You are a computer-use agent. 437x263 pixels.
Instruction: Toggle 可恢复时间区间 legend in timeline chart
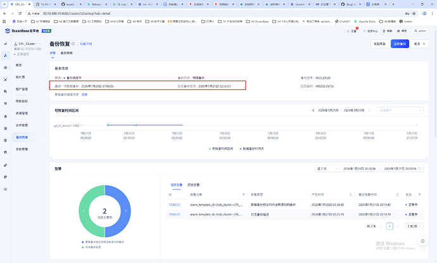tap(222, 148)
